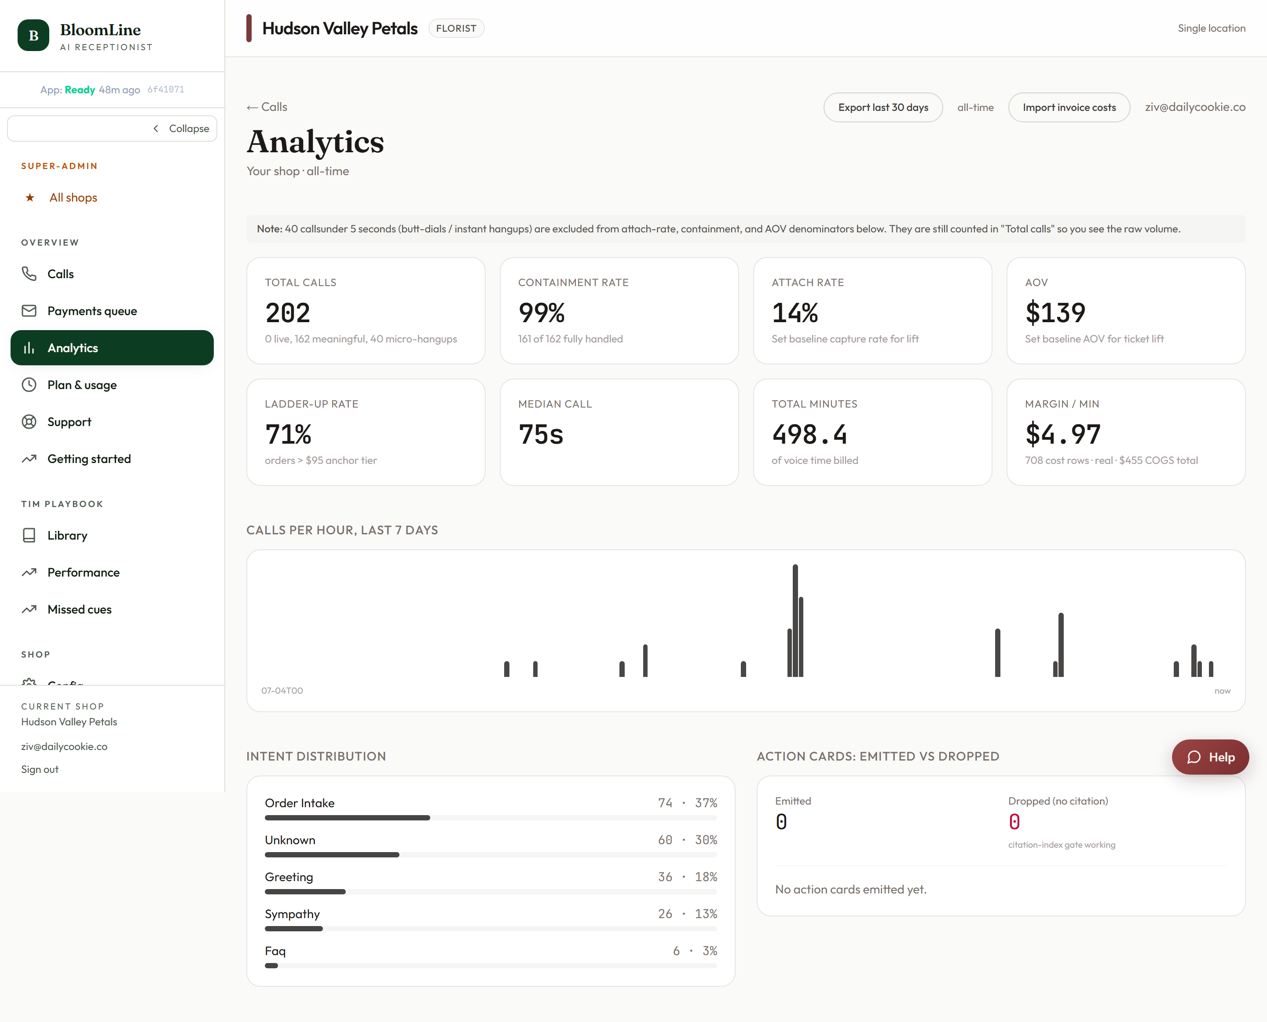Screen dimensions: 1267x1022
Task: Click the ziv@dailycookie.co account in the header
Action: (x=1194, y=107)
